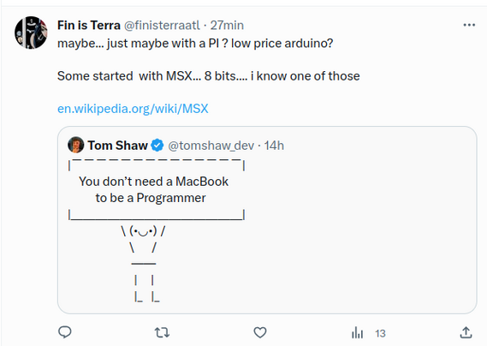Repost this tweet via retweet icon
Image resolution: width=487 pixels, height=346 pixels.
click(162, 332)
